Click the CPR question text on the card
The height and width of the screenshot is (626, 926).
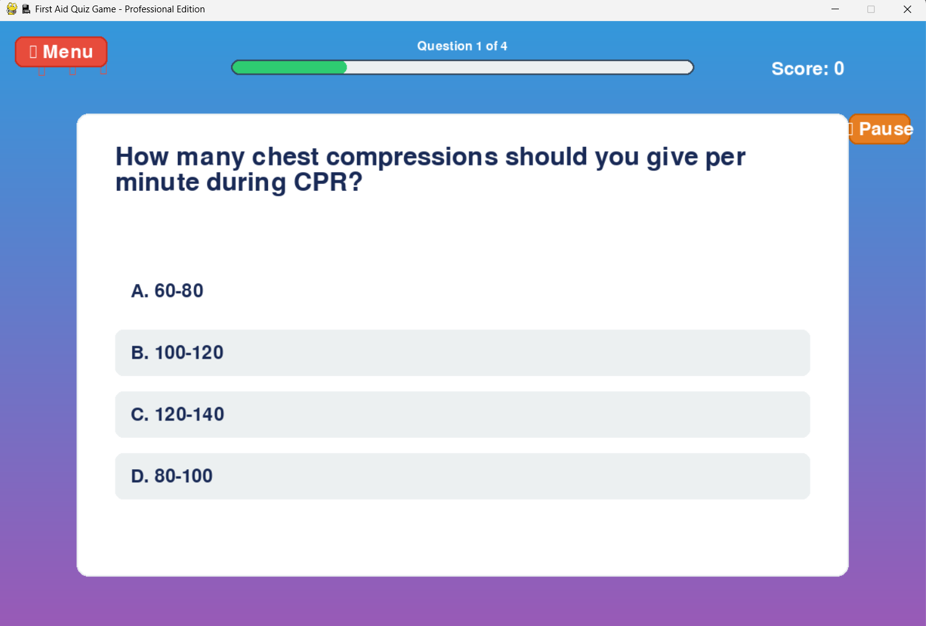coord(430,169)
